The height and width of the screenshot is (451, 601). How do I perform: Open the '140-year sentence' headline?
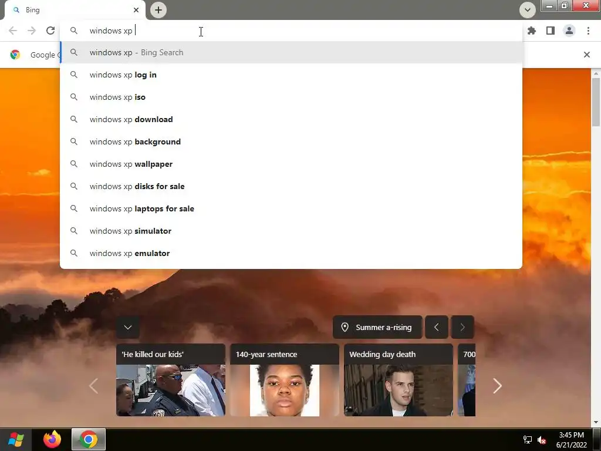coord(266,354)
